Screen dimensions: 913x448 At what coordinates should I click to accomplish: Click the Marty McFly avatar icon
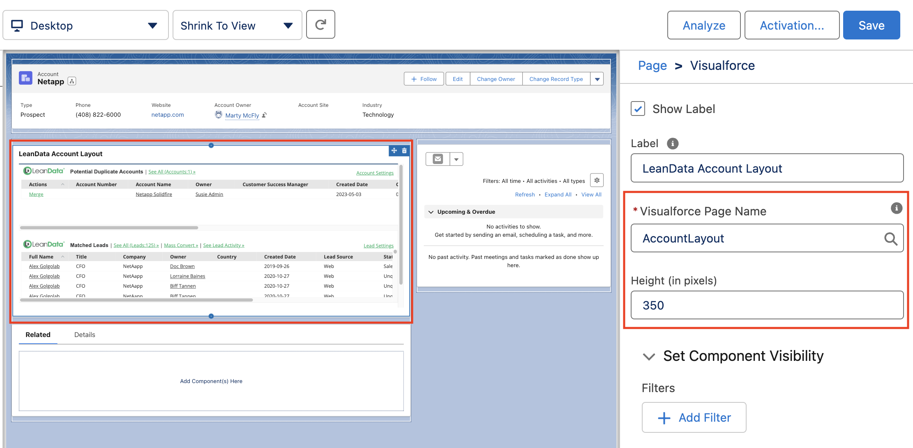(219, 115)
